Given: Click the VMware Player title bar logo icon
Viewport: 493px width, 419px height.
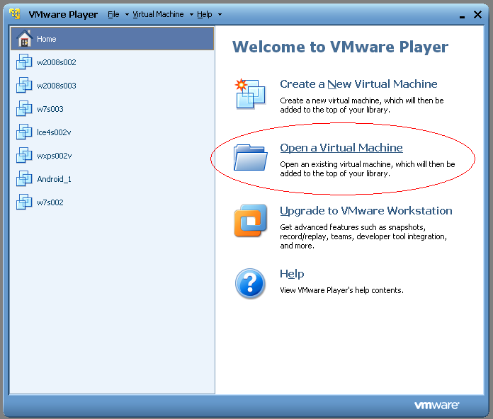Looking at the screenshot, I should coord(14,14).
